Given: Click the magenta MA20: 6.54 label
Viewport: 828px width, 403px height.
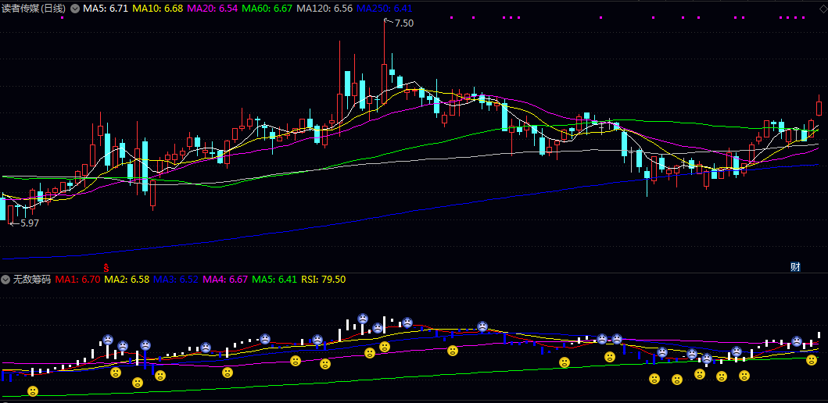Looking at the screenshot, I should click(213, 9).
